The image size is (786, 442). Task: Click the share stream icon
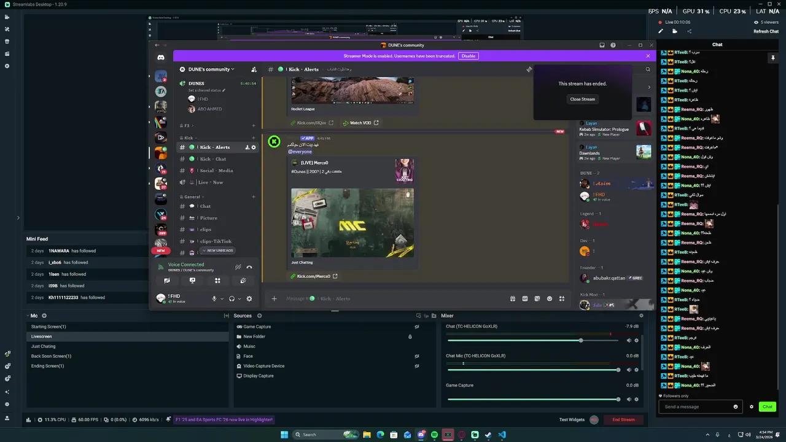(689, 31)
